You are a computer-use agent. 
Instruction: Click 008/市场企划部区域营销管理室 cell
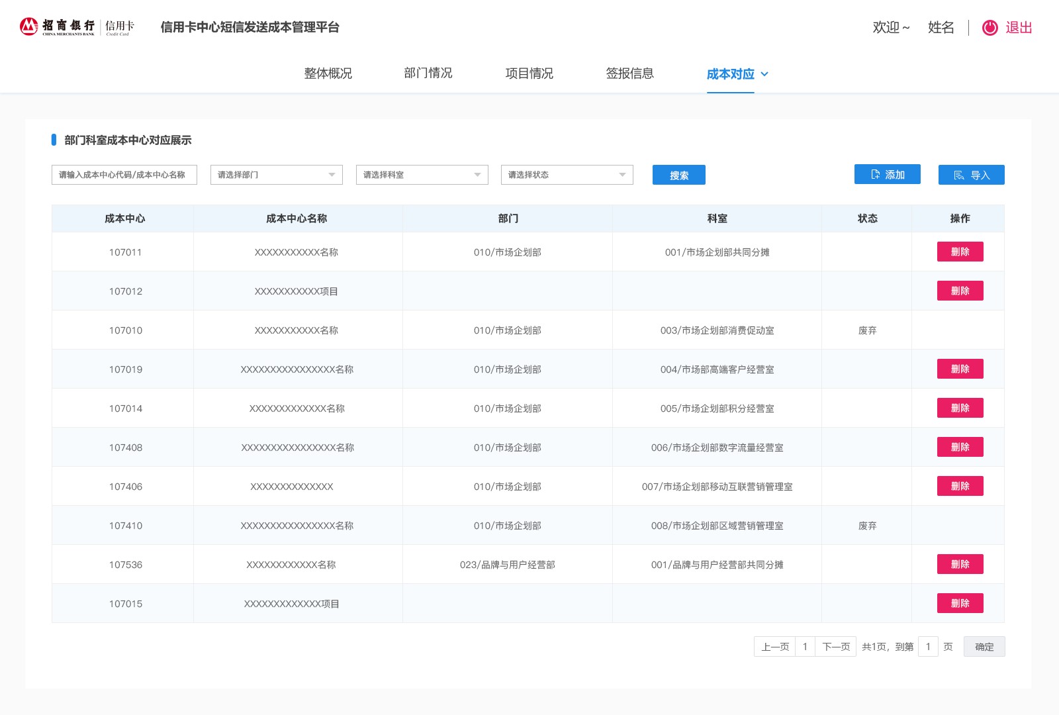point(717,526)
